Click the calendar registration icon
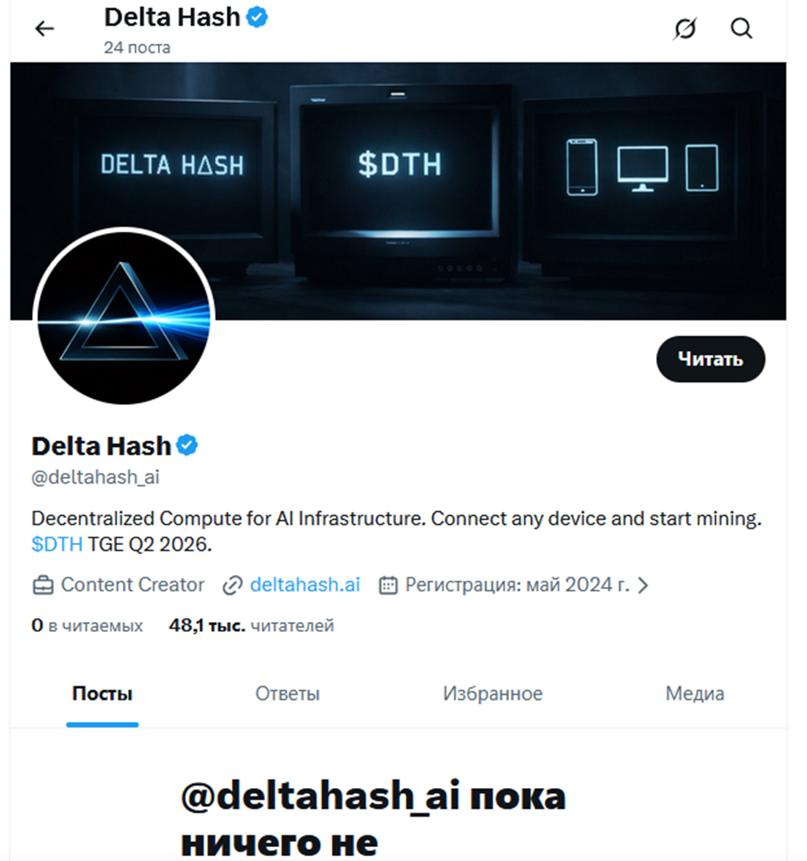 [x=388, y=586]
